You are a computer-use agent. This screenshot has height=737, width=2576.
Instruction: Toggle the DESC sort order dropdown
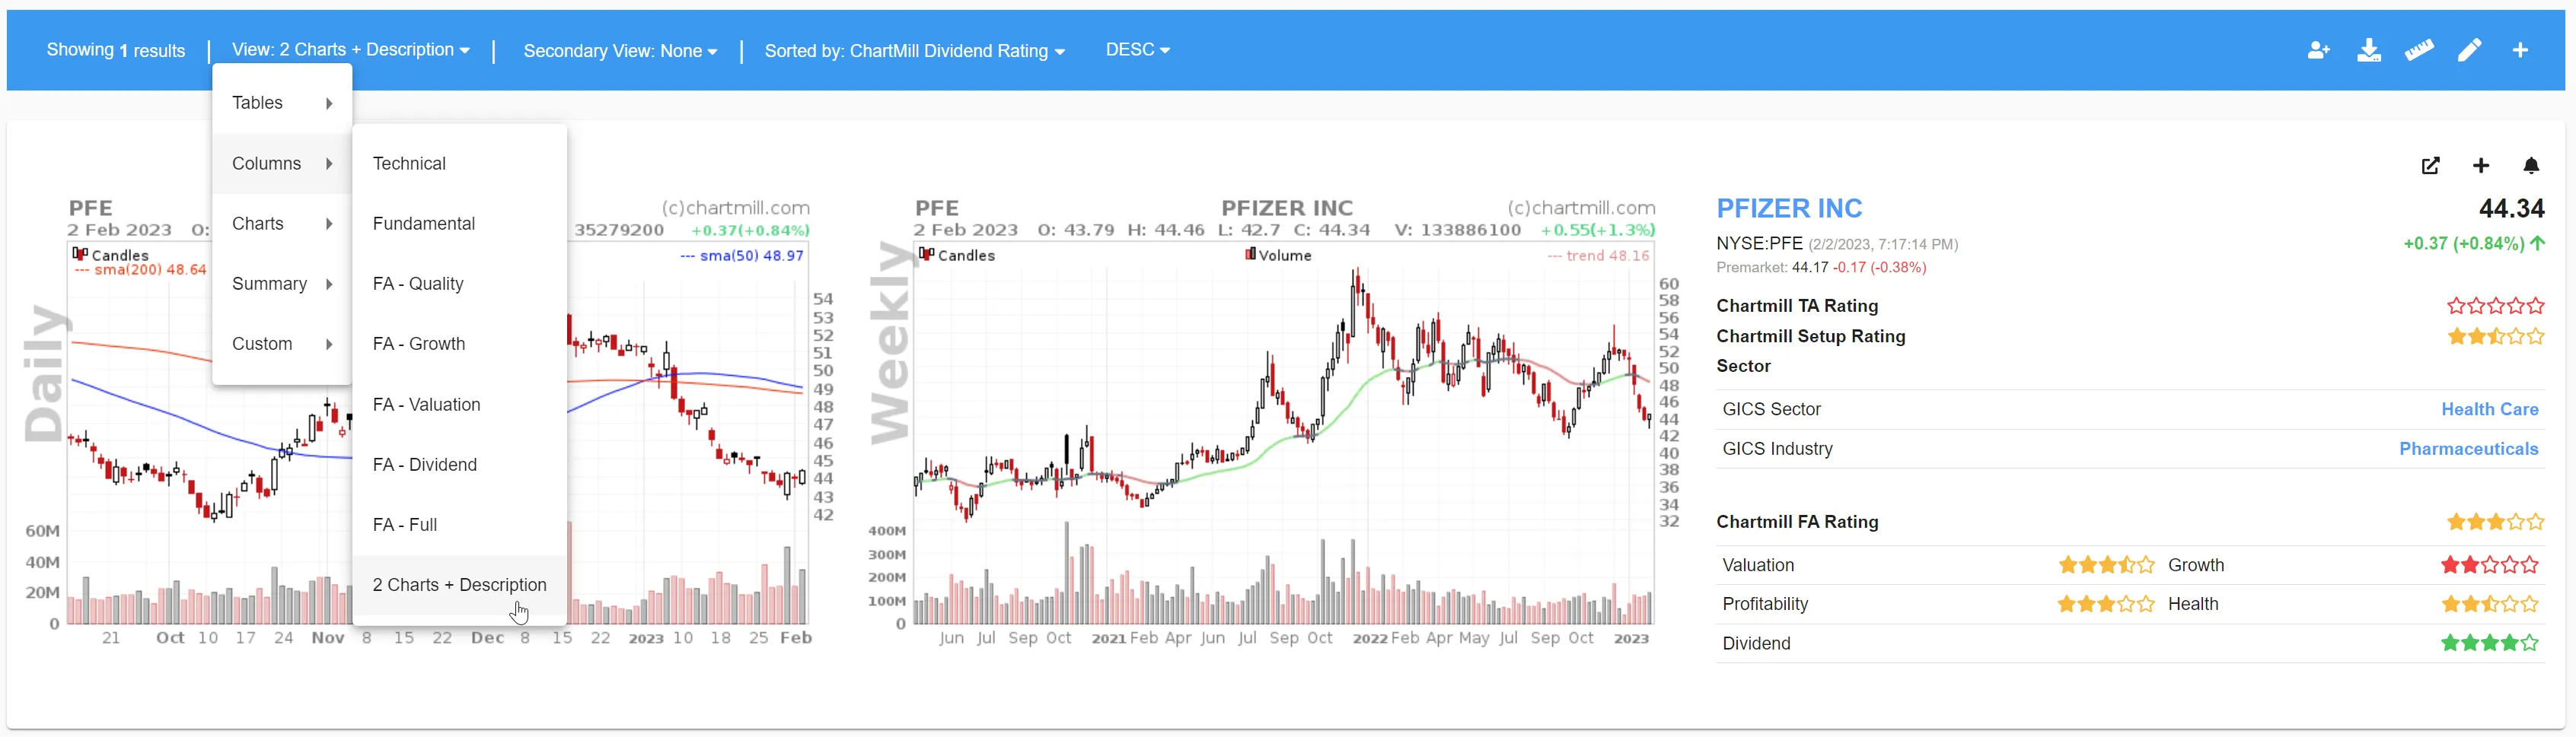[x=1137, y=50]
